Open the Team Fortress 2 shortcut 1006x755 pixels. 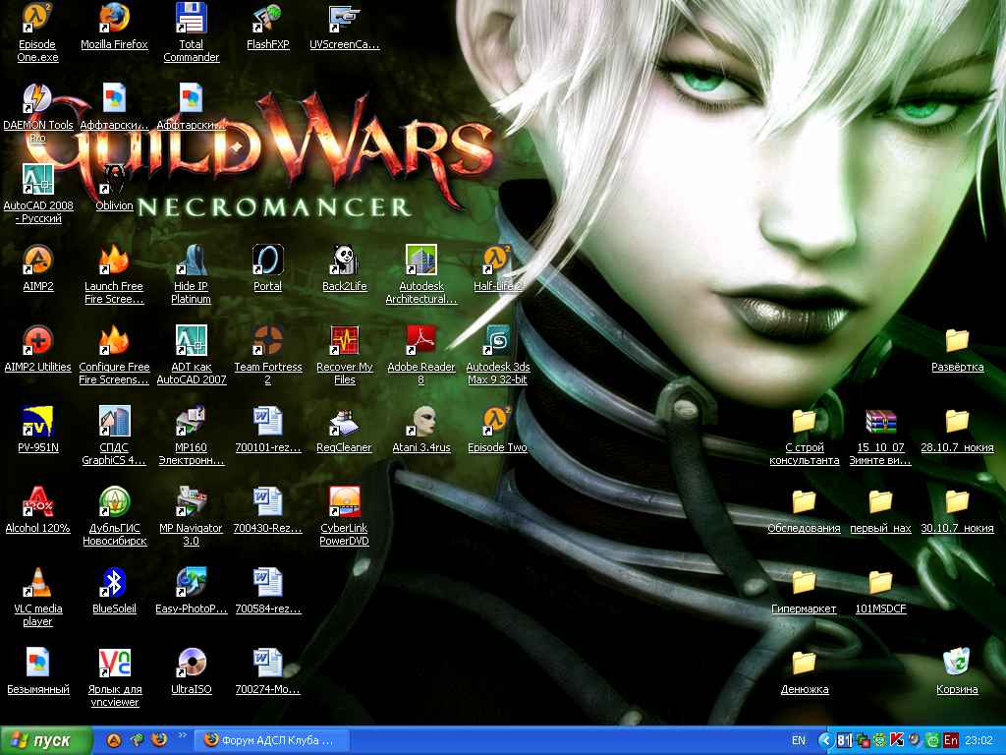pos(267,341)
